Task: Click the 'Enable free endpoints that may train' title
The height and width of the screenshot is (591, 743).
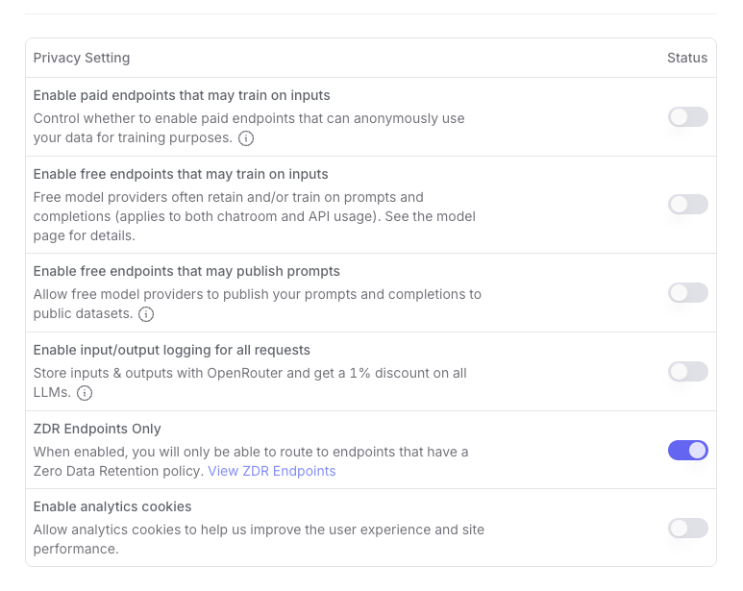Action: click(x=181, y=174)
